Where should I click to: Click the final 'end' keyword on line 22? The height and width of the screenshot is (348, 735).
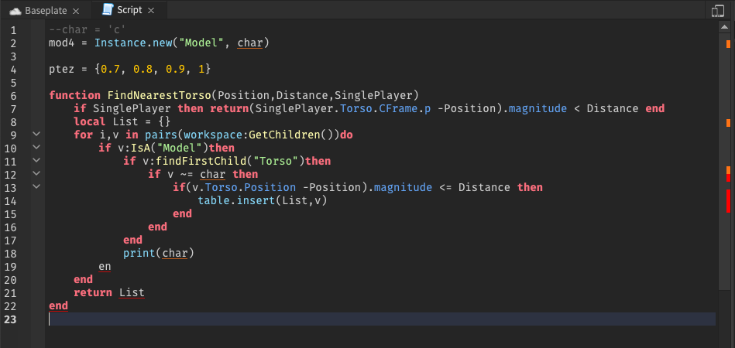(x=58, y=306)
